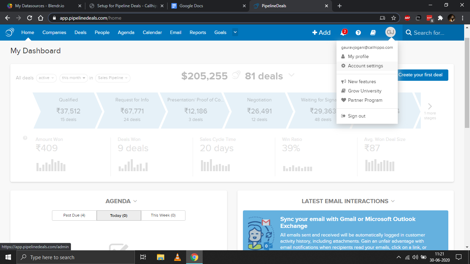Image resolution: width=470 pixels, height=264 pixels.
Task: Open Email in the navbar
Action: (x=175, y=32)
